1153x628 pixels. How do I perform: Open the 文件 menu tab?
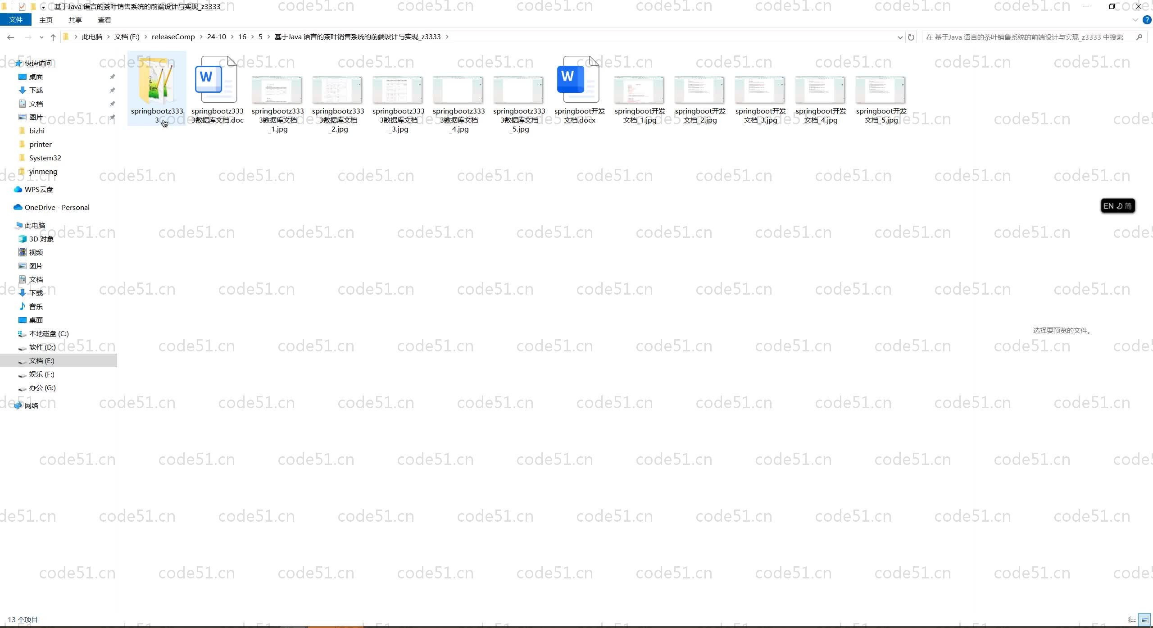pos(16,20)
